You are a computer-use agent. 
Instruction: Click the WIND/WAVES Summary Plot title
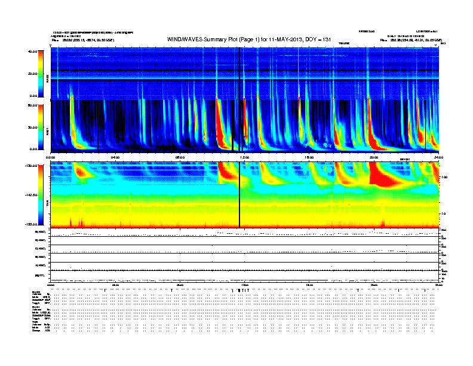[x=249, y=39]
